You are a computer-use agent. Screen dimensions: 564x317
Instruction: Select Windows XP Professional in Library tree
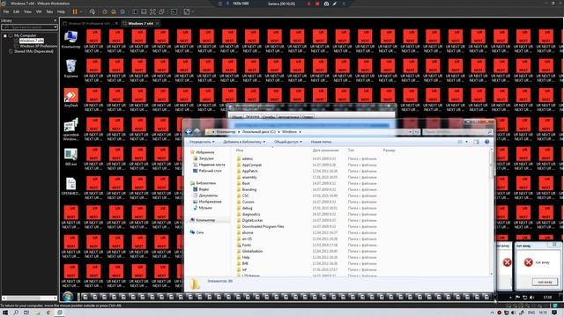(38, 46)
